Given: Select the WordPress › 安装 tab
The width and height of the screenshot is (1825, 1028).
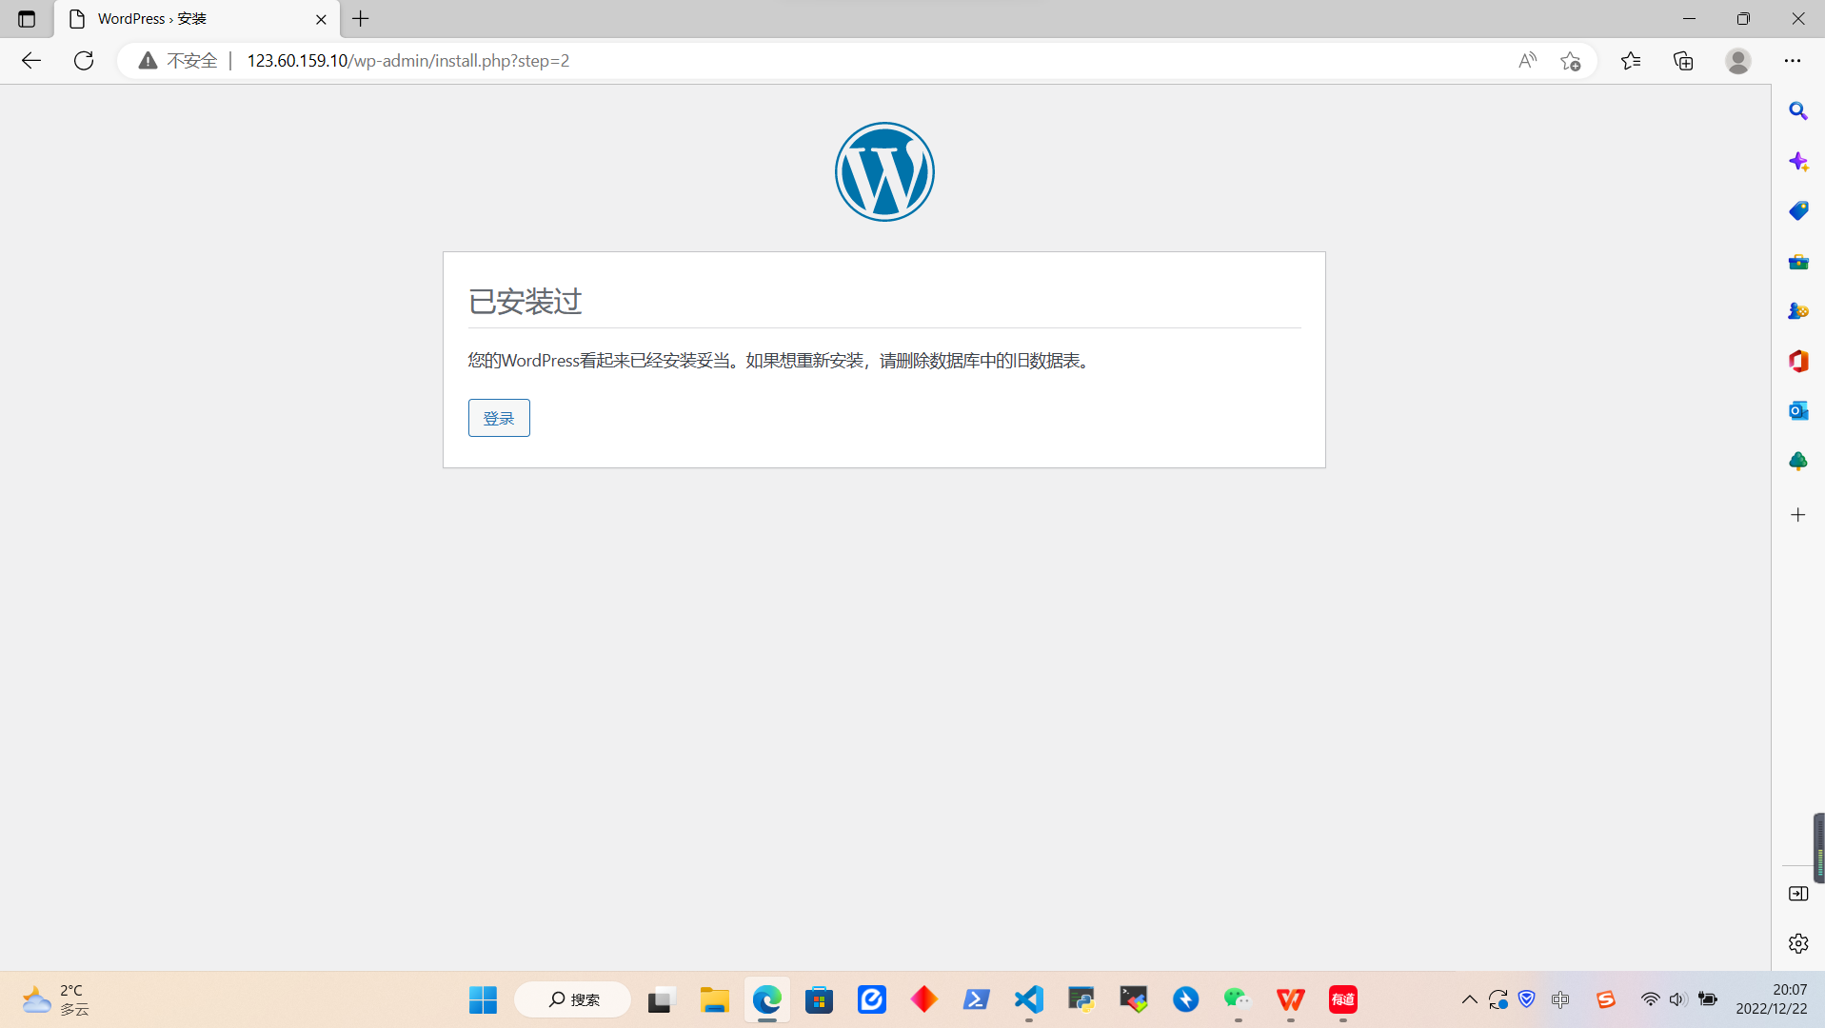Looking at the screenshot, I should pos(198,19).
